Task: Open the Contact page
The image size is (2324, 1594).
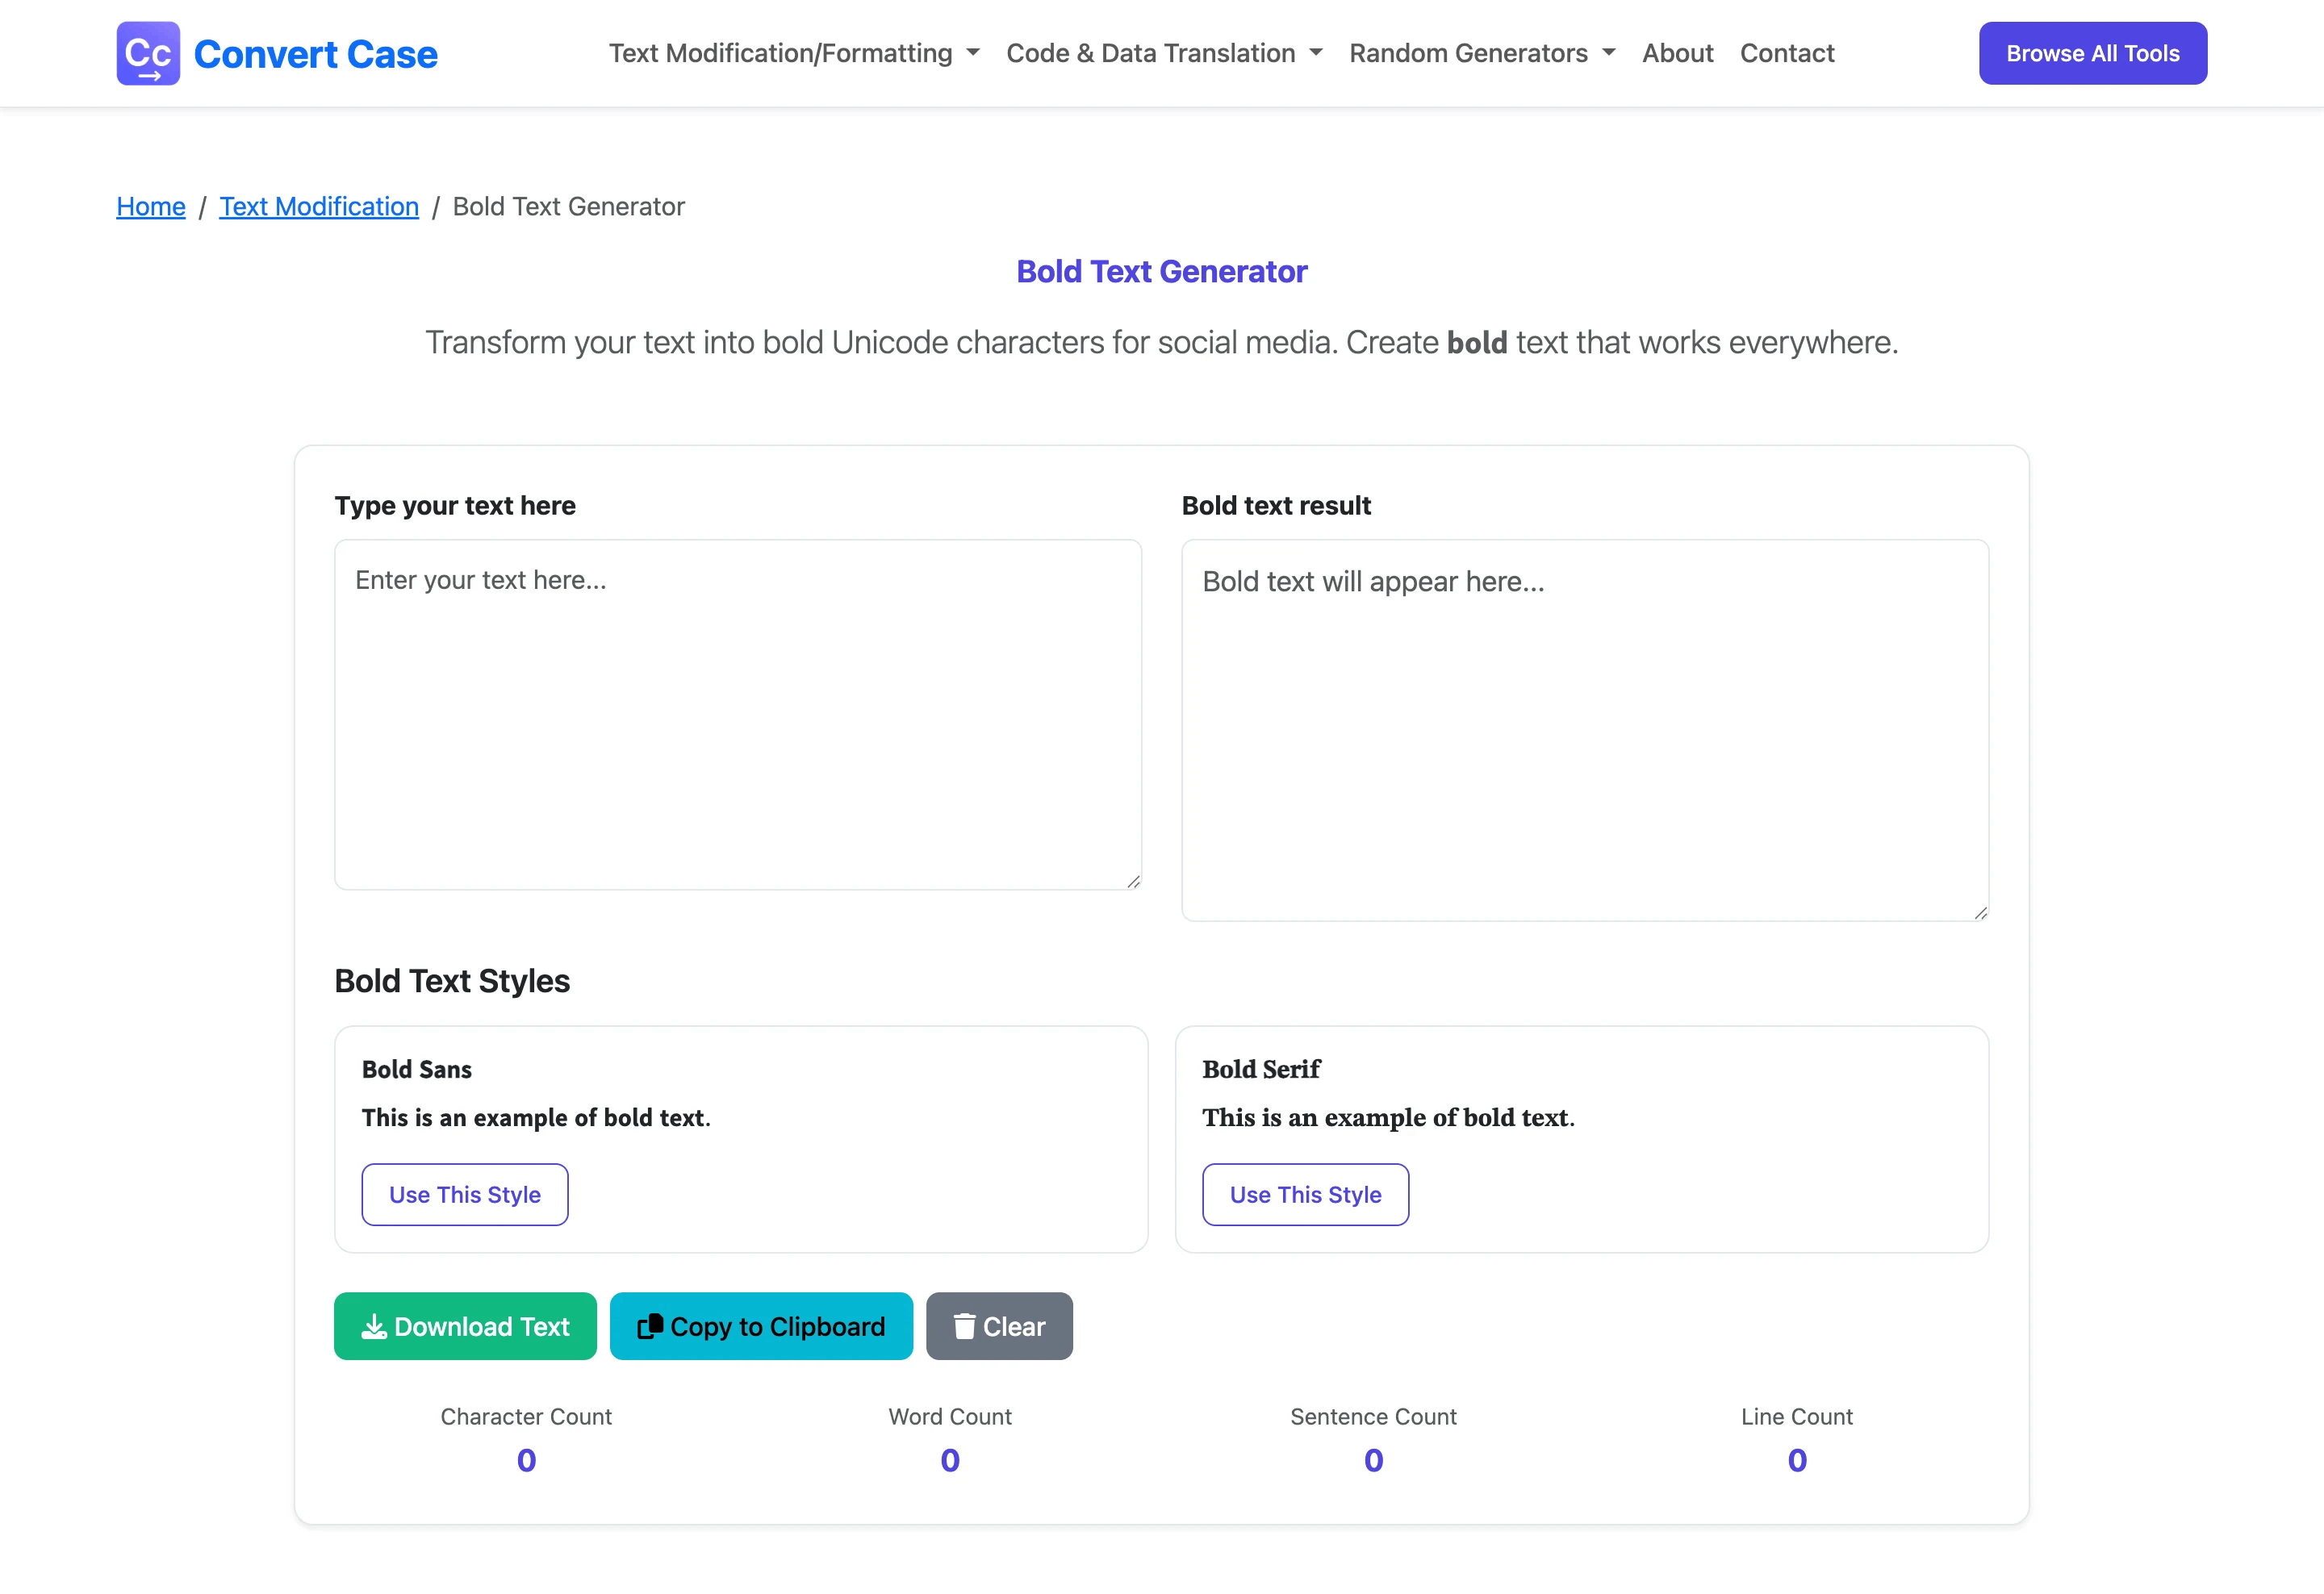Action: (1787, 54)
